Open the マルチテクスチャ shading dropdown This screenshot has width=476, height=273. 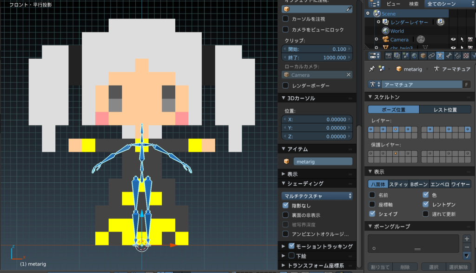coord(317,196)
